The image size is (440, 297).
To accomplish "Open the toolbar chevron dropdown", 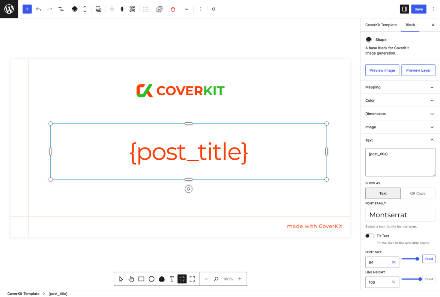I will click(x=186, y=9).
